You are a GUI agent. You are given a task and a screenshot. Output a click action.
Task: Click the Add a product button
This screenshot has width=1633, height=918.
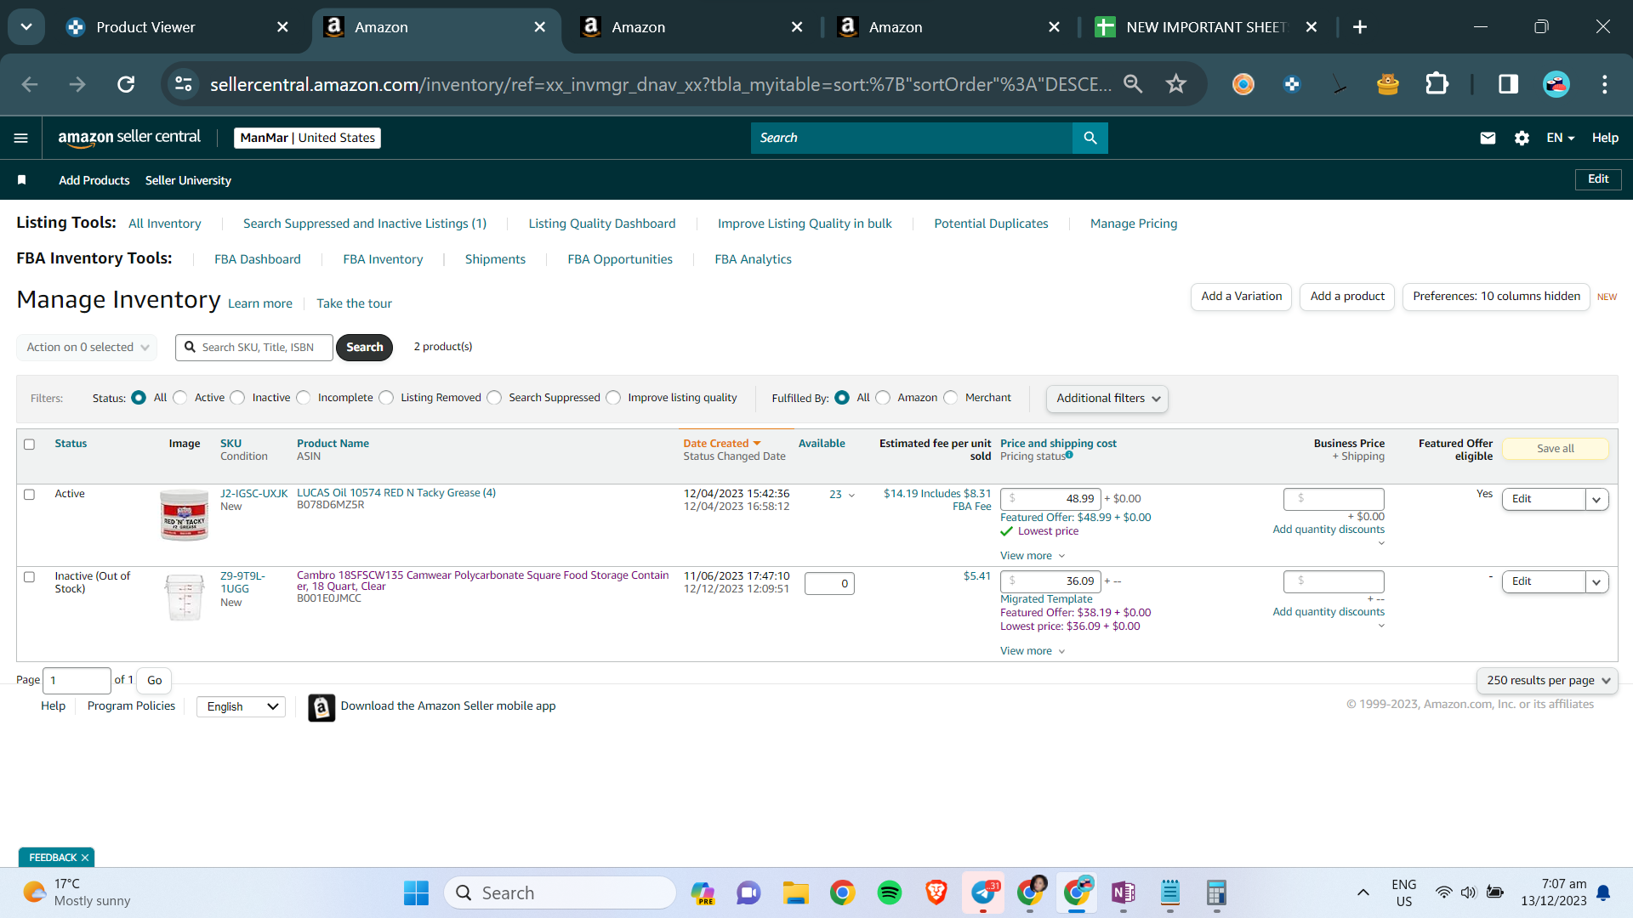point(1347,297)
